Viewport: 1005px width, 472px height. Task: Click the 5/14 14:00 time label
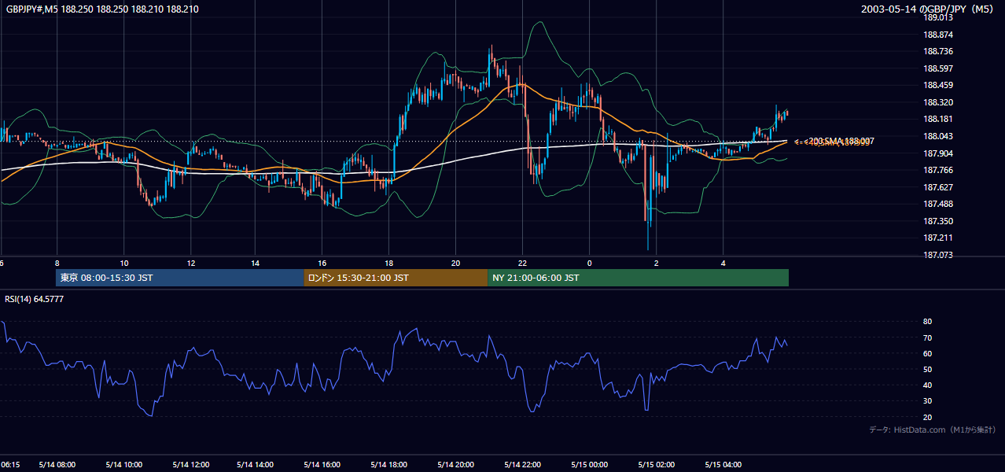[x=256, y=465]
